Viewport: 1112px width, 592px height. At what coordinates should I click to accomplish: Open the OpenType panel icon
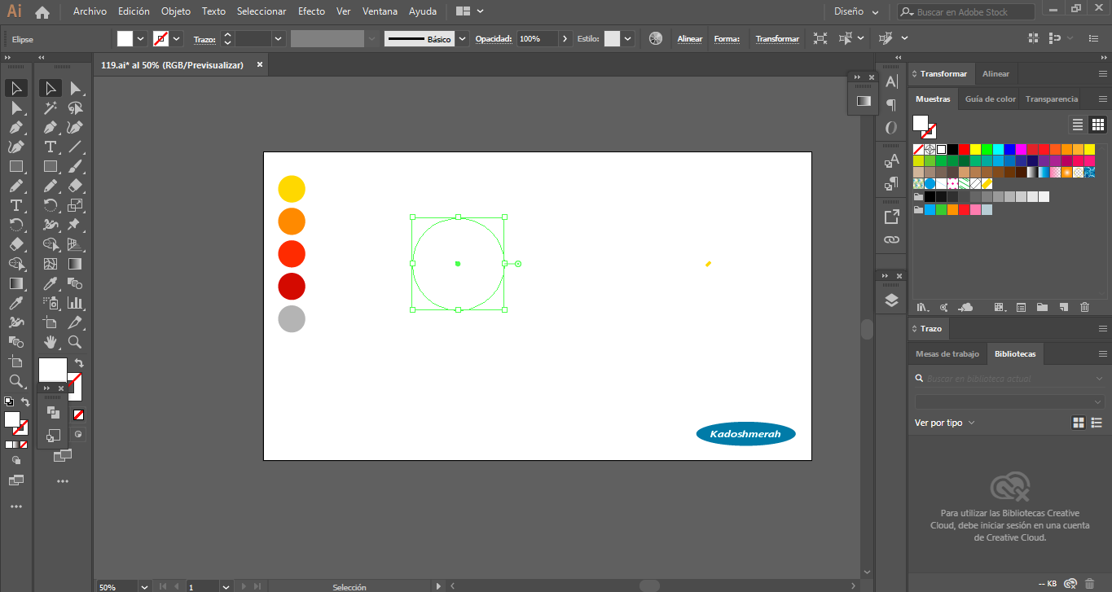click(x=891, y=128)
